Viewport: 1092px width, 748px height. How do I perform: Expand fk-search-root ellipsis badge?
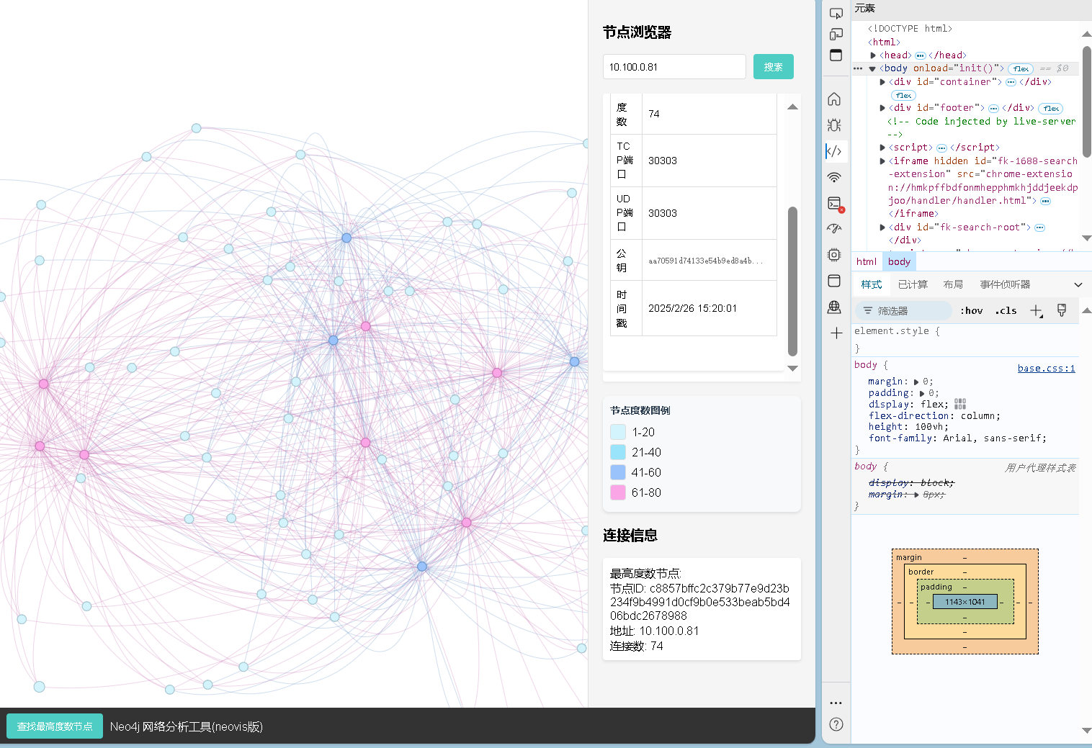(1039, 227)
